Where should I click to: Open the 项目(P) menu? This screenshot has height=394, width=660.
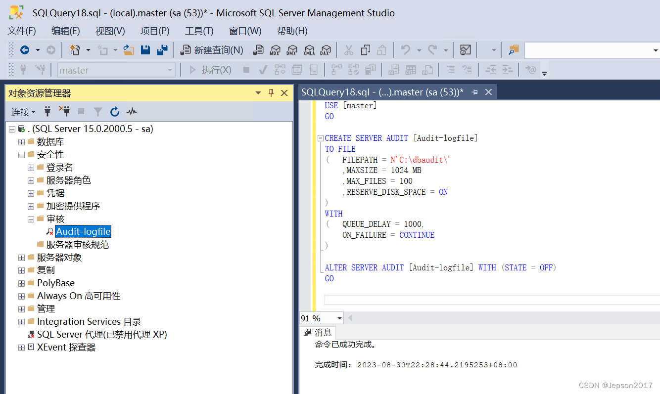(155, 31)
